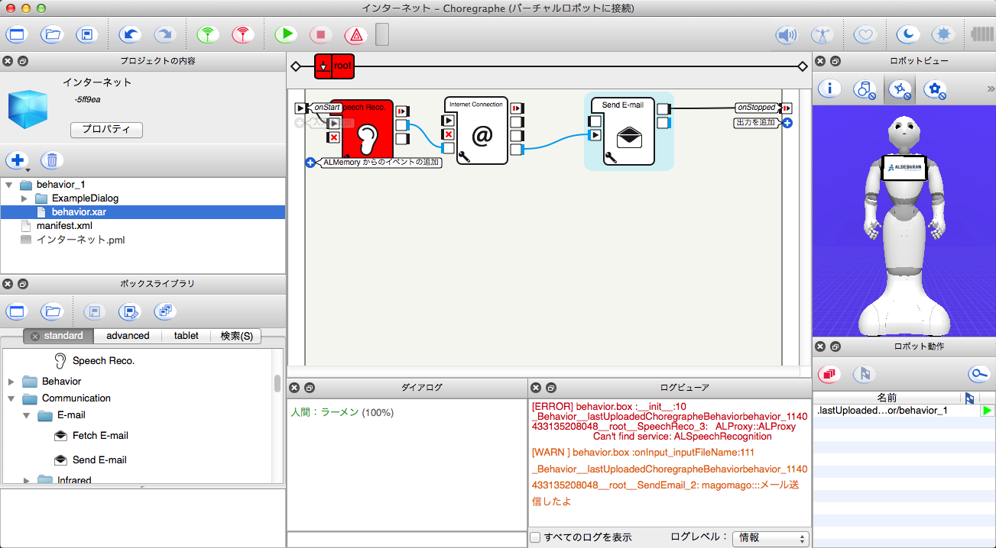The width and height of the screenshot is (996, 548).
Task: Open a project with toolbar folder icon
Action: pyautogui.click(x=52, y=34)
